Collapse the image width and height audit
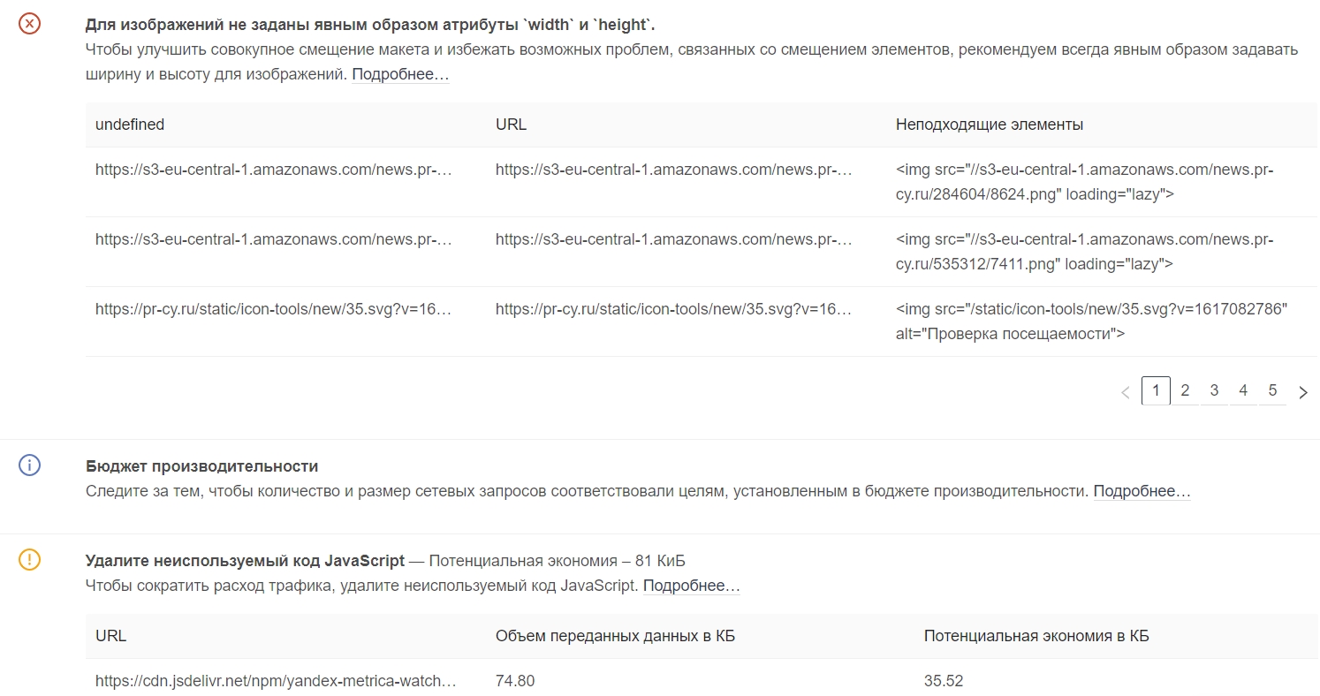Screen dimensions: 1320x696 (370, 24)
